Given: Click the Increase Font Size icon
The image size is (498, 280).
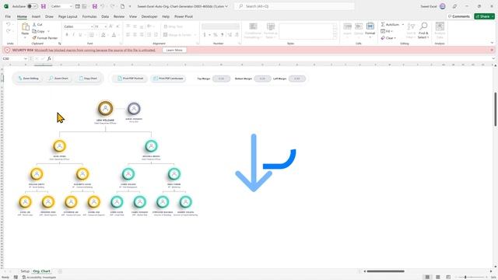Looking at the screenshot, I should [x=110, y=26].
